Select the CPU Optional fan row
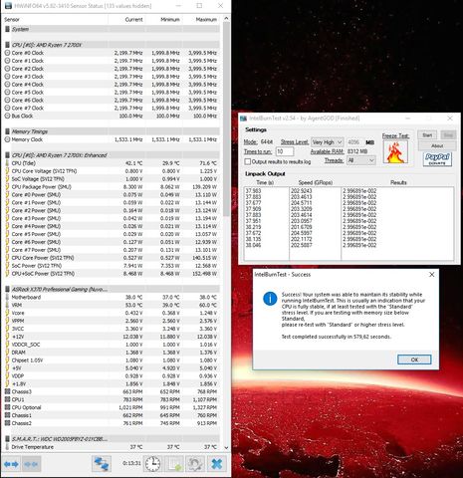 click(x=112, y=407)
